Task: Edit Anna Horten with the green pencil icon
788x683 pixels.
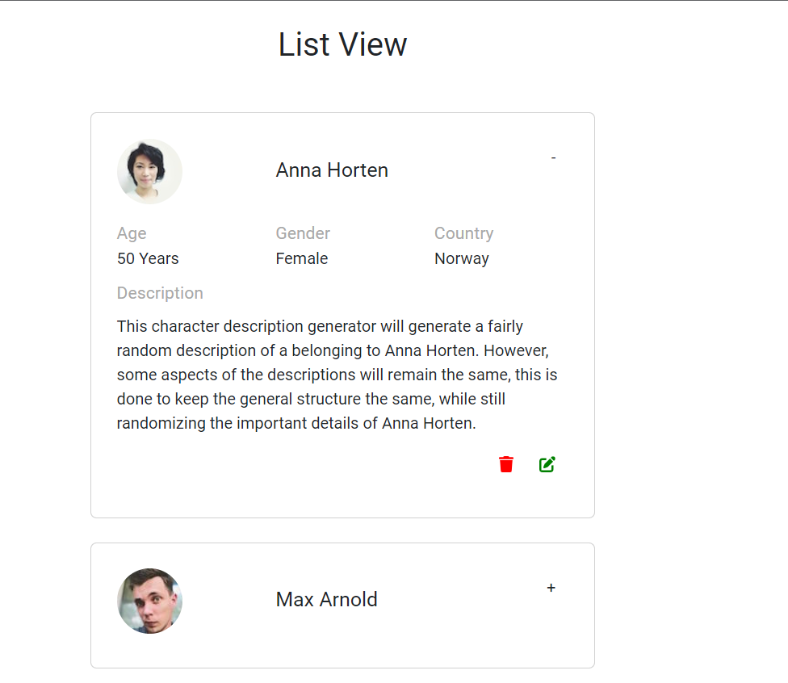Action: pos(547,464)
